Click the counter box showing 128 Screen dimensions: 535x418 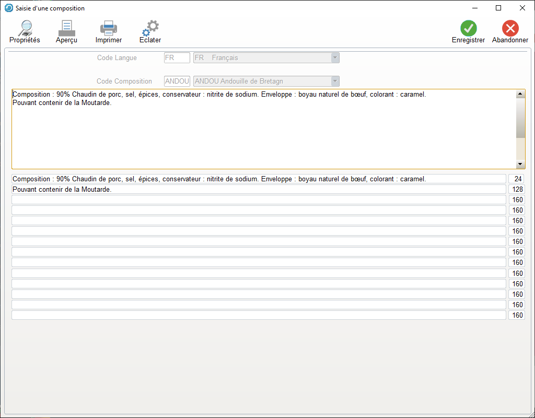[x=516, y=189]
